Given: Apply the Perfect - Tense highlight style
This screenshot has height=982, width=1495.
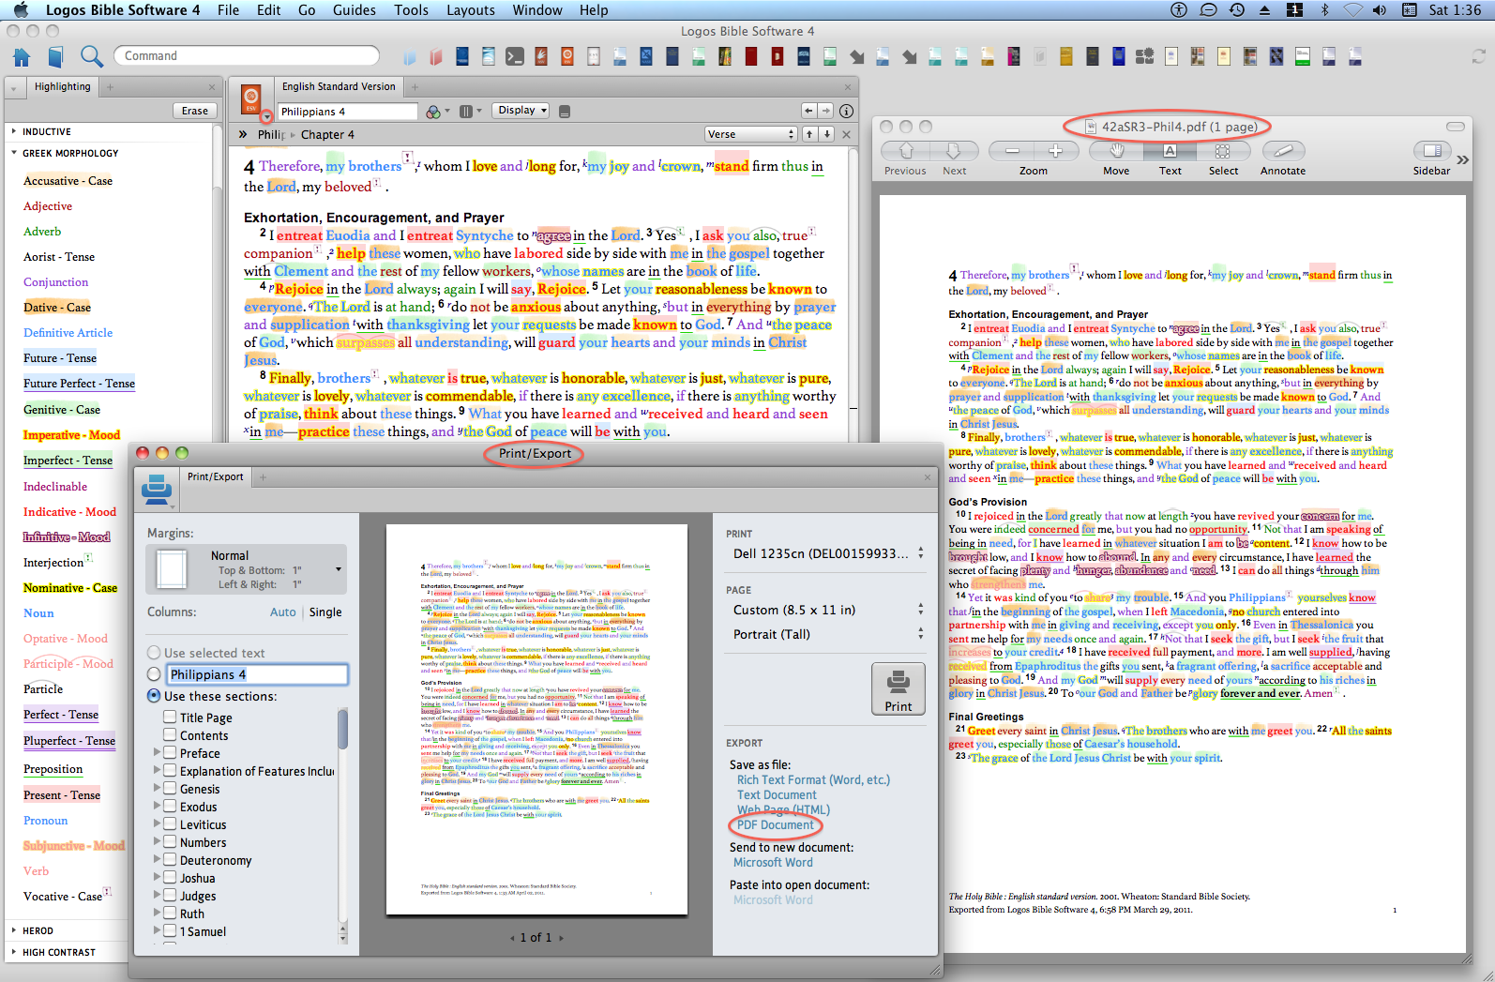Looking at the screenshot, I should pyautogui.click(x=61, y=715).
